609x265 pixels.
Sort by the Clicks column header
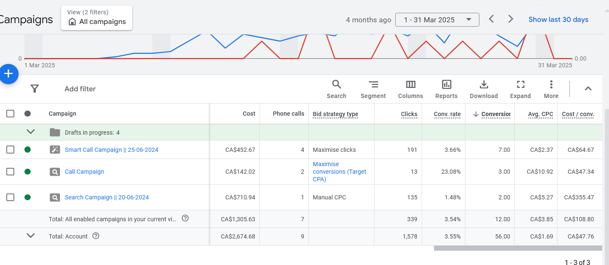click(x=409, y=114)
